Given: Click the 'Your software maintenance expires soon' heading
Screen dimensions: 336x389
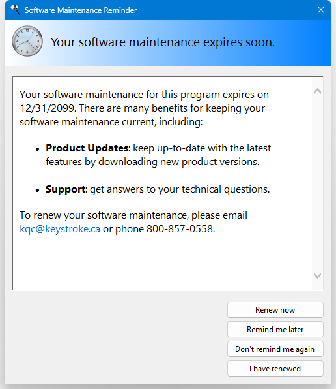Looking at the screenshot, I should [163, 42].
